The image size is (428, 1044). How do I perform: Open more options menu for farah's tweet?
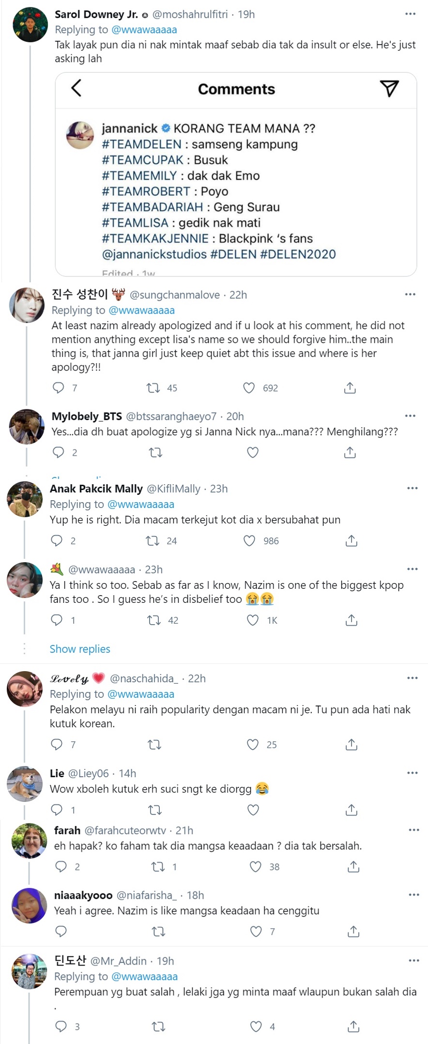[x=414, y=830]
